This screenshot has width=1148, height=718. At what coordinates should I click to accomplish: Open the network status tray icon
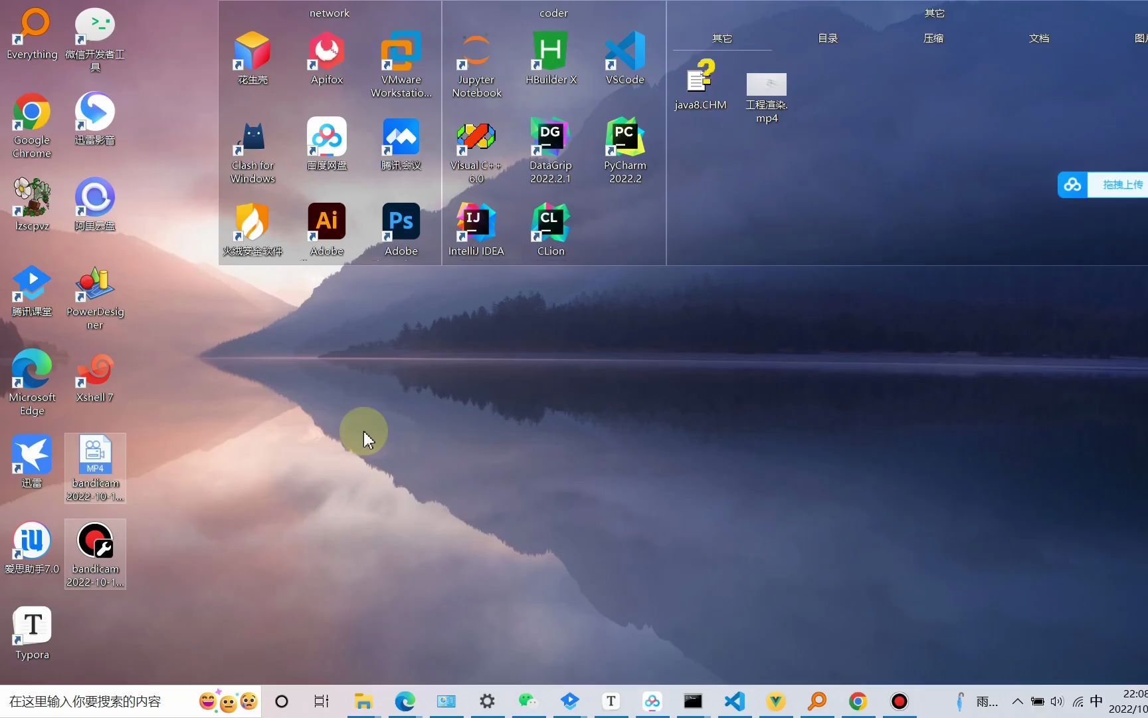click(1078, 701)
